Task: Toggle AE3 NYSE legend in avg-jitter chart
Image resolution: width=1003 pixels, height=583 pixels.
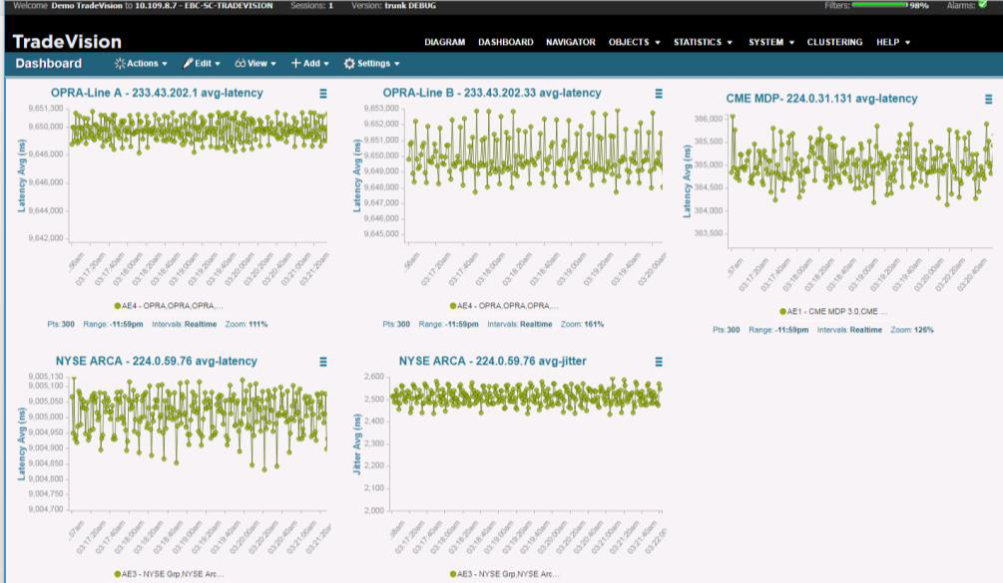Action: coord(504,574)
